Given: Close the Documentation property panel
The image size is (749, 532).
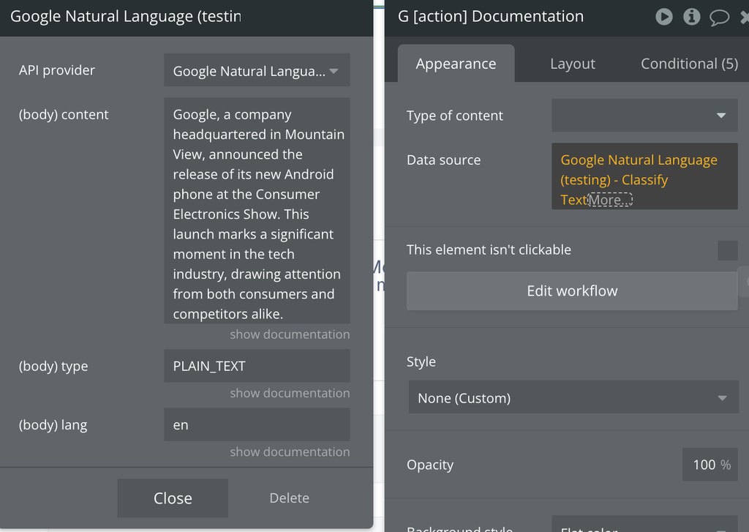Looking at the screenshot, I should tap(745, 18).
